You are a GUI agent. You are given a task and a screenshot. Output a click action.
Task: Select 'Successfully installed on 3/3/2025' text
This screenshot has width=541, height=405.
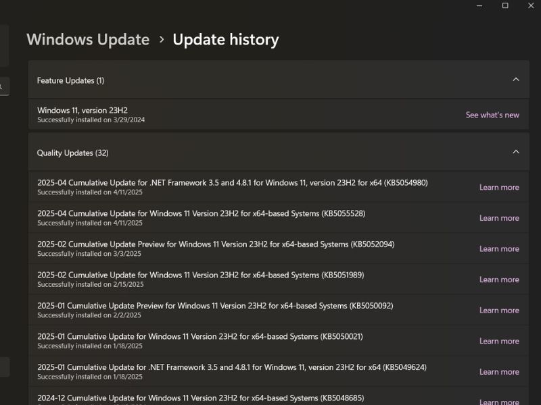[x=89, y=254]
